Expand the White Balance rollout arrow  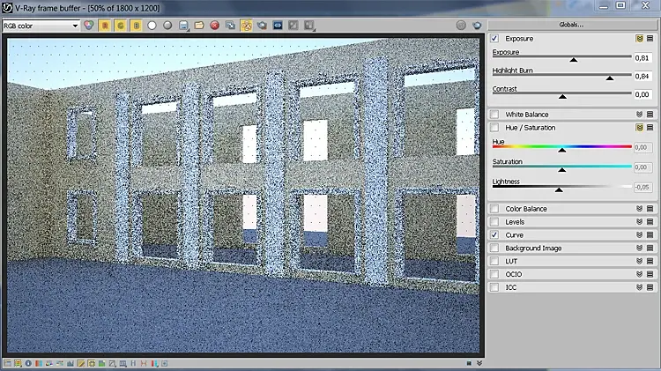click(x=640, y=115)
